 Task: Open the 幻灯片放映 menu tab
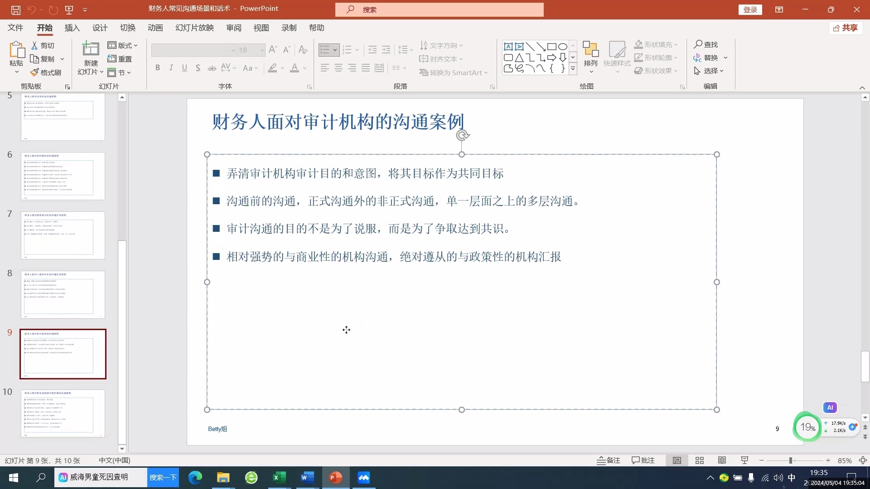pos(194,28)
